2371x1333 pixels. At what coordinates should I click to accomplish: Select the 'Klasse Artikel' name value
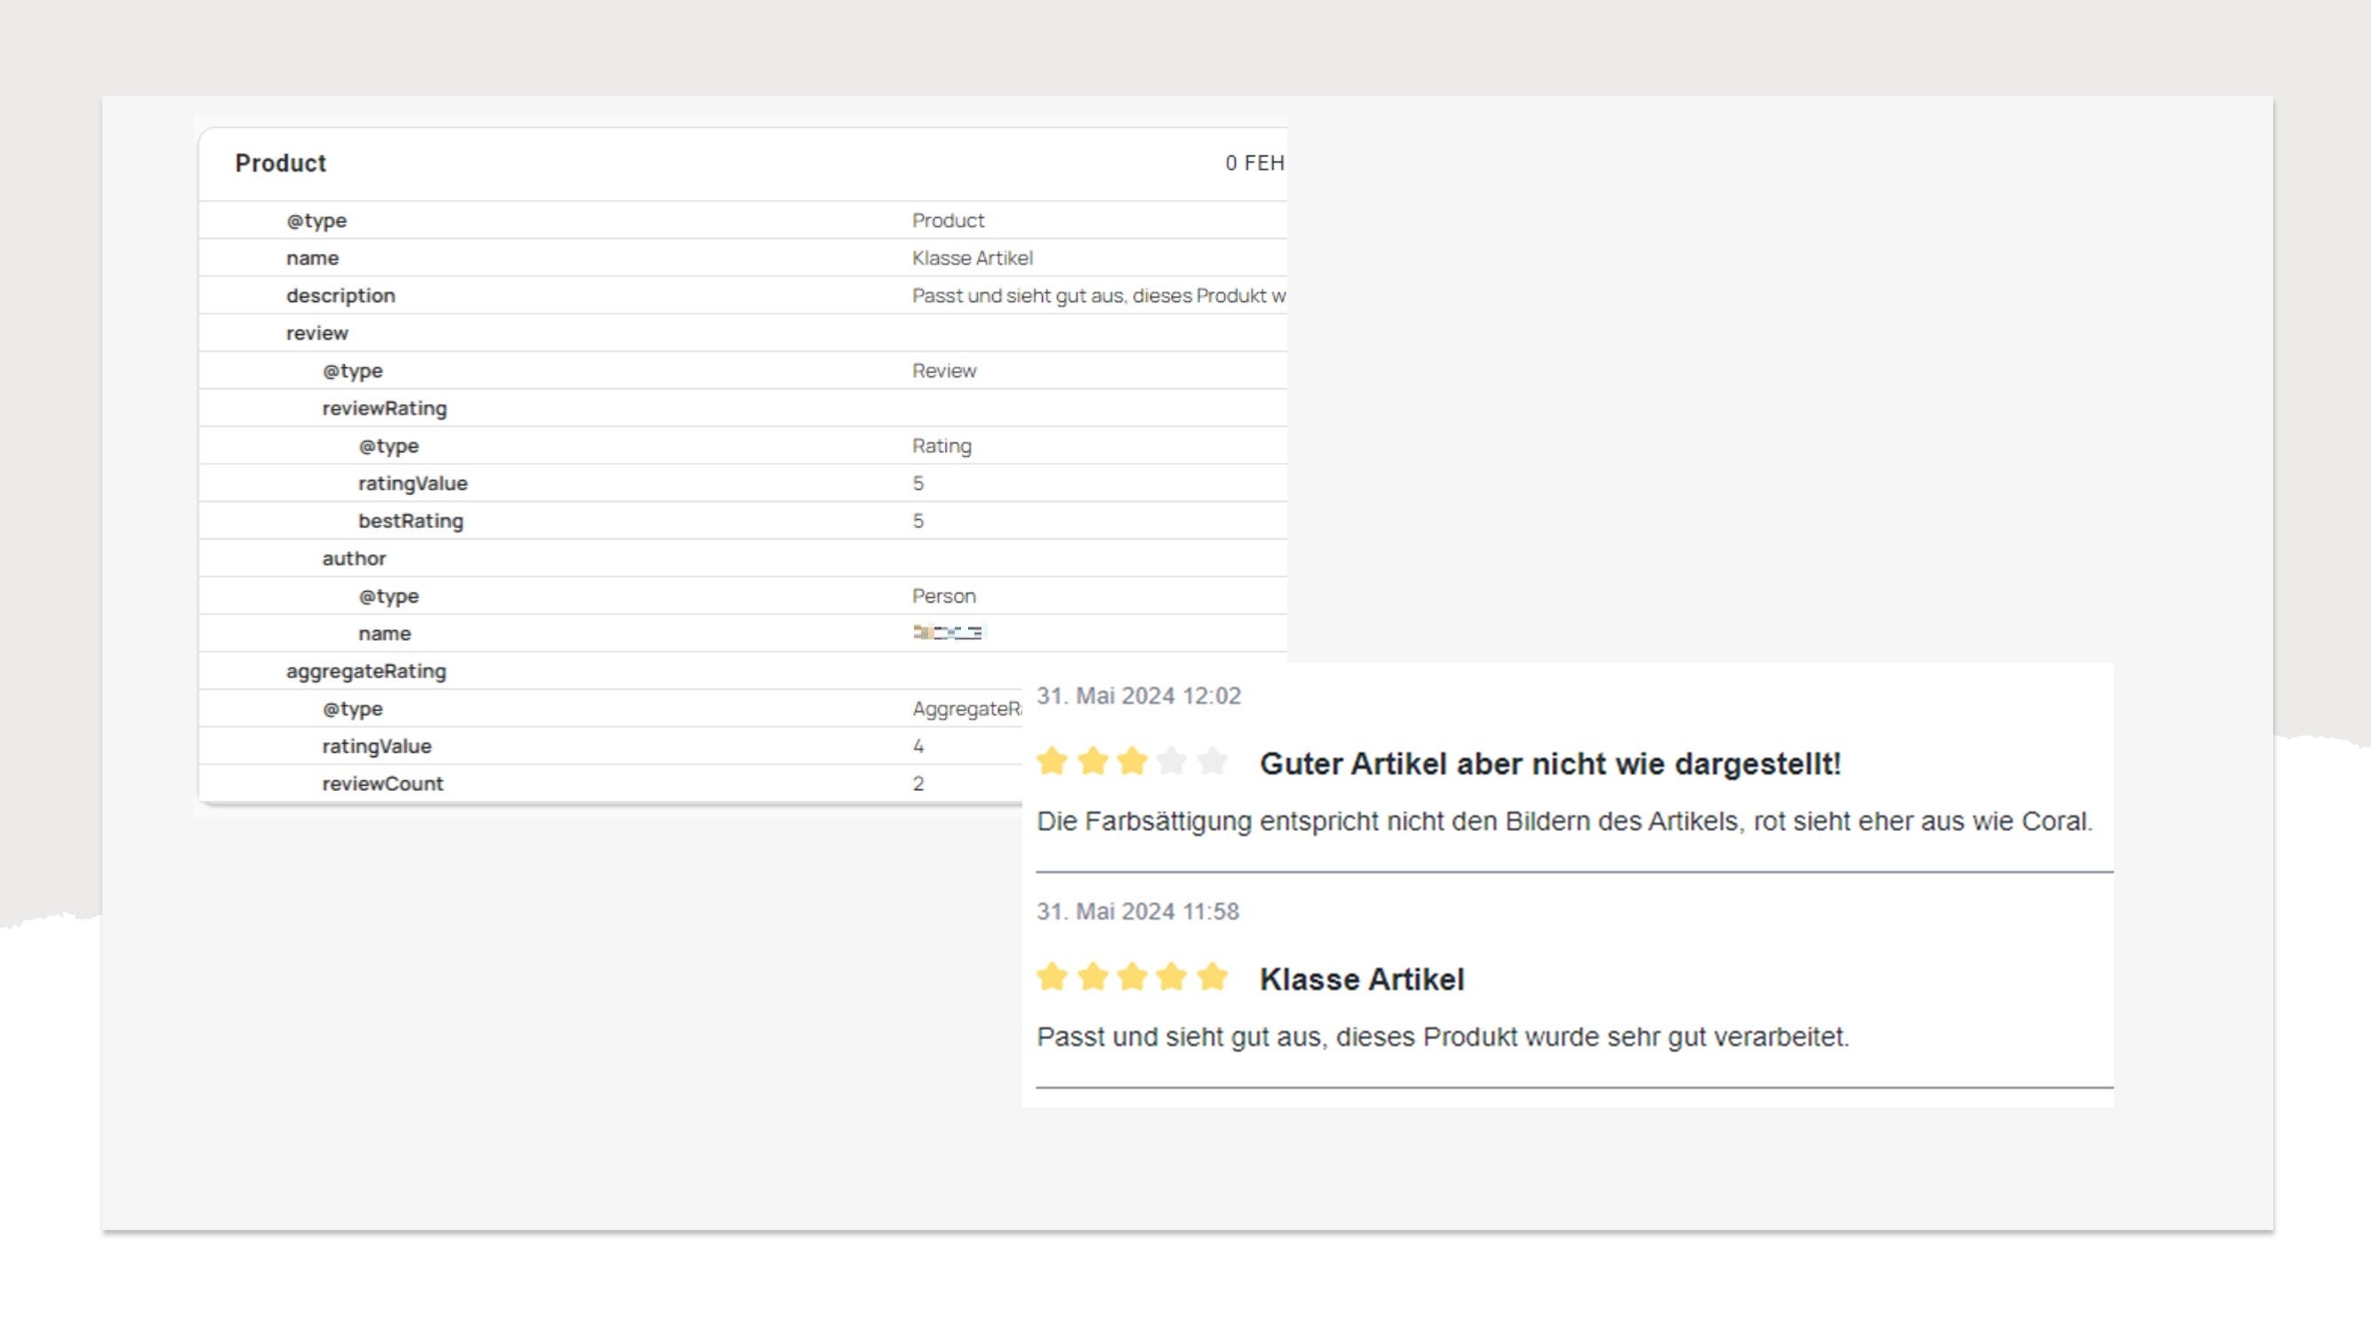(972, 258)
